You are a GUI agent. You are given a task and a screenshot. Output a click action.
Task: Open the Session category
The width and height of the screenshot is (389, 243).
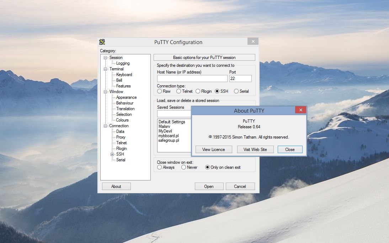[116, 58]
